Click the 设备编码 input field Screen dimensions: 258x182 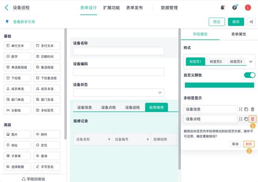tap(119, 72)
